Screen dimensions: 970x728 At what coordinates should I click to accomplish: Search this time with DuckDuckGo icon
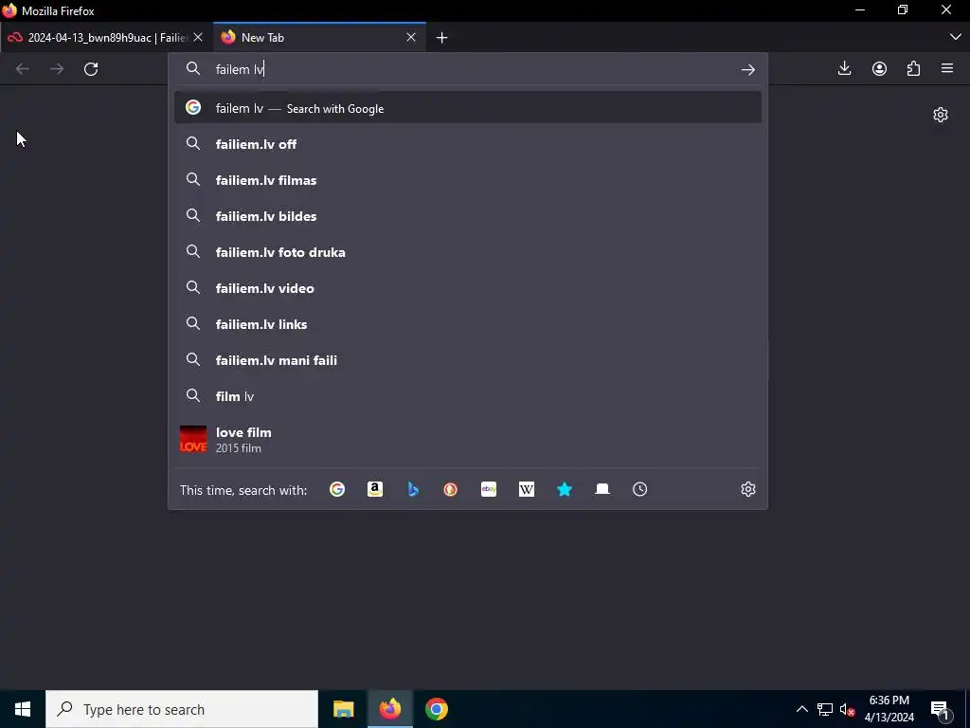tap(450, 489)
